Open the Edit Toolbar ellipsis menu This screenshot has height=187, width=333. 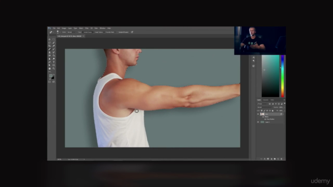[50, 72]
